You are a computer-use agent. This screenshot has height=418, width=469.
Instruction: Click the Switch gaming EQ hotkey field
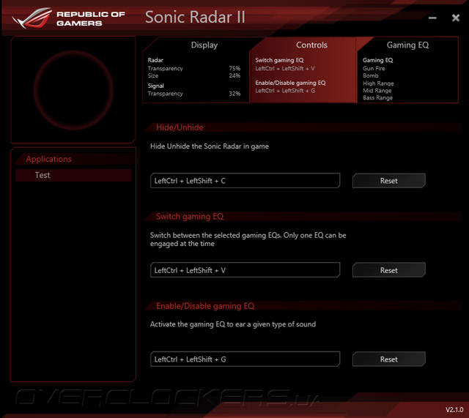pos(245,270)
